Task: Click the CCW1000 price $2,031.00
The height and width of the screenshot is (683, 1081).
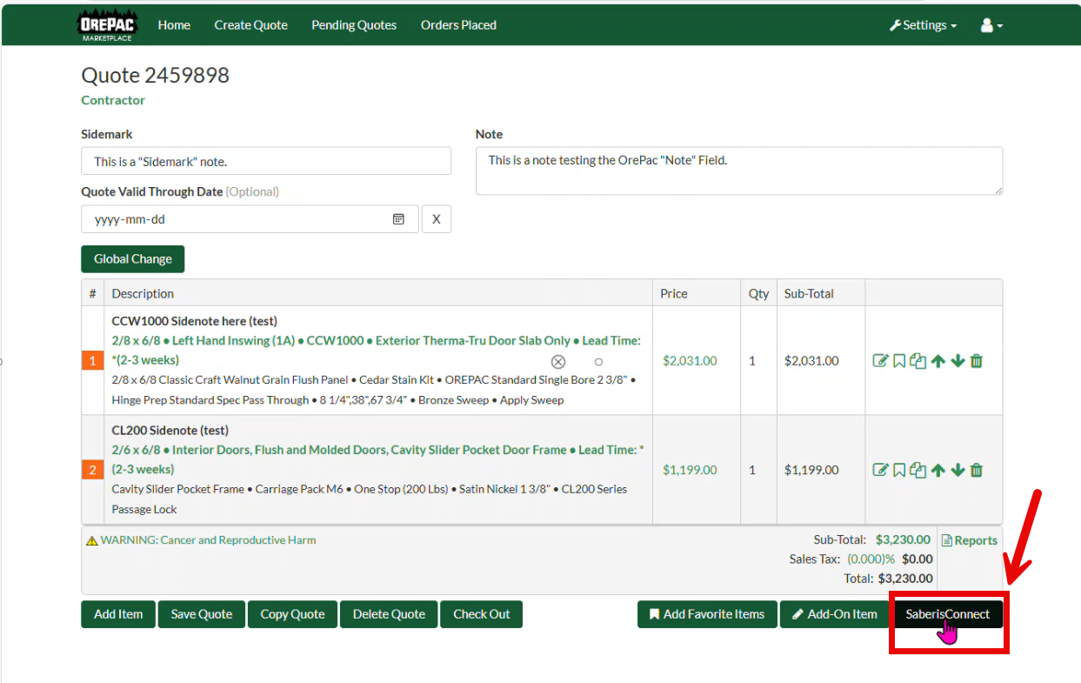Action: point(690,361)
